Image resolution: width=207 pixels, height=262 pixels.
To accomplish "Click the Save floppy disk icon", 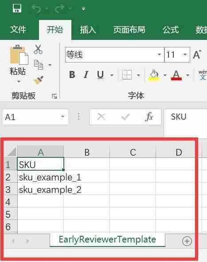I will (17, 8).
